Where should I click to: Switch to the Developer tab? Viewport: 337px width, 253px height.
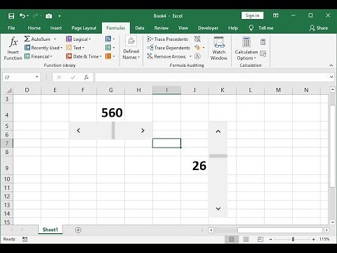click(208, 28)
